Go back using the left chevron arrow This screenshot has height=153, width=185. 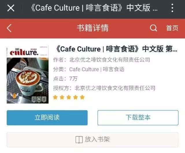coord(9,28)
